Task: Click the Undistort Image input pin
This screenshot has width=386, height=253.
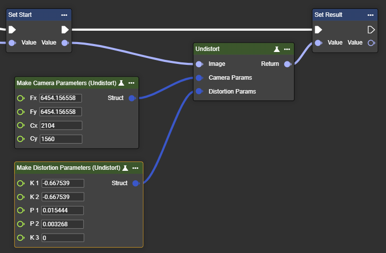Action: point(199,64)
